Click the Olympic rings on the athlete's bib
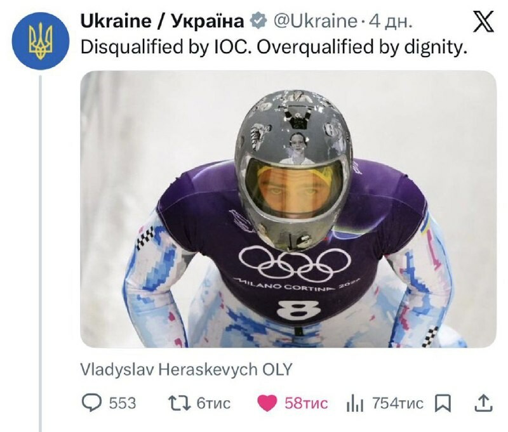The image size is (508, 432). coord(295,261)
